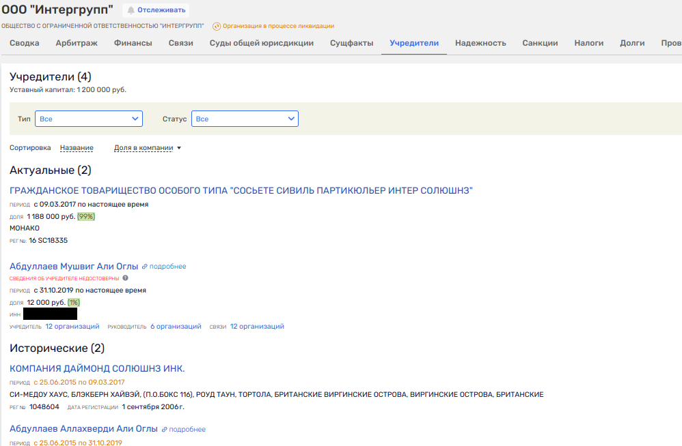Open Суды общей юрисдикции tab
The image size is (682, 446).
pyautogui.click(x=262, y=43)
